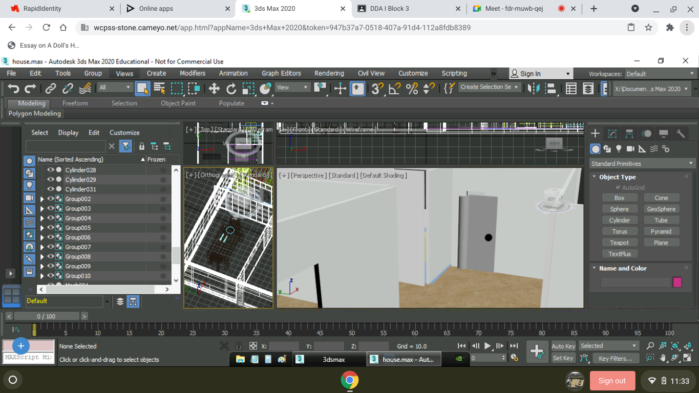Activate the Select and Rotate tool
The height and width of the screenshot is (393, 699).
(231, 88)
